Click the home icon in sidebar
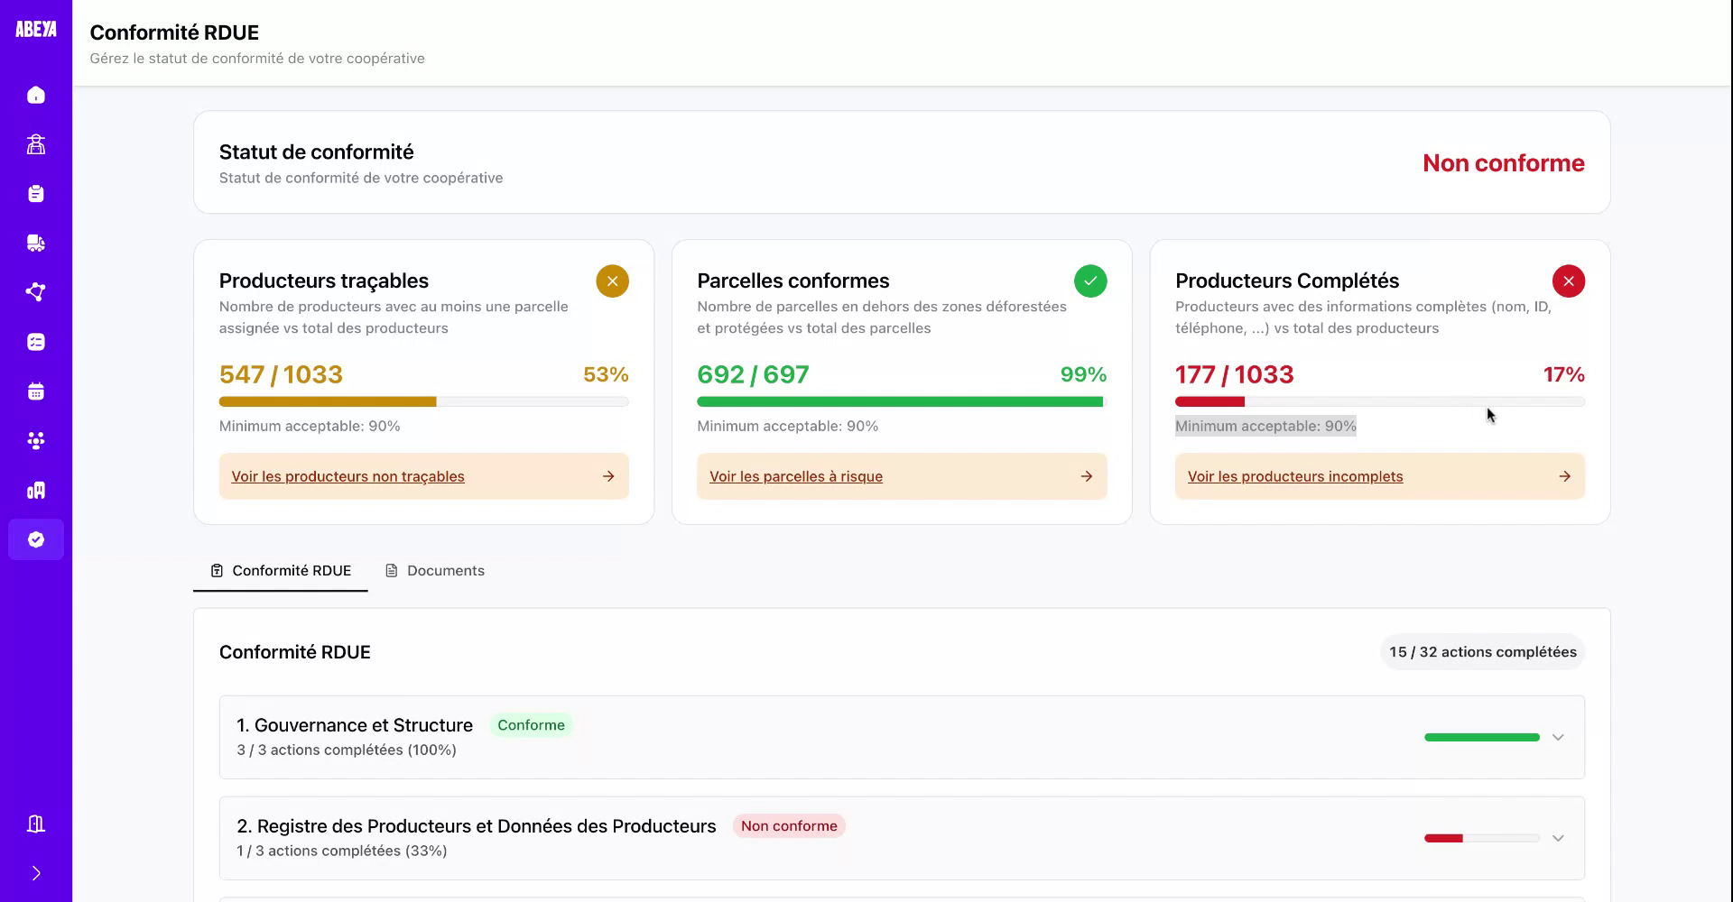The width and height of the screenshot is (1733, 902). (36, 95)
